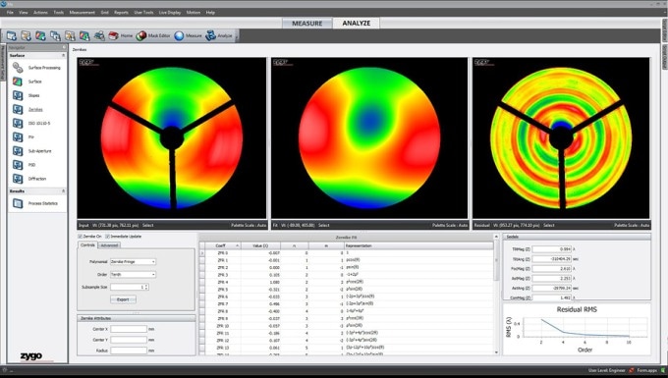
Task: Toggle the Immediate Update checkbox
Action: coord(107,237)
